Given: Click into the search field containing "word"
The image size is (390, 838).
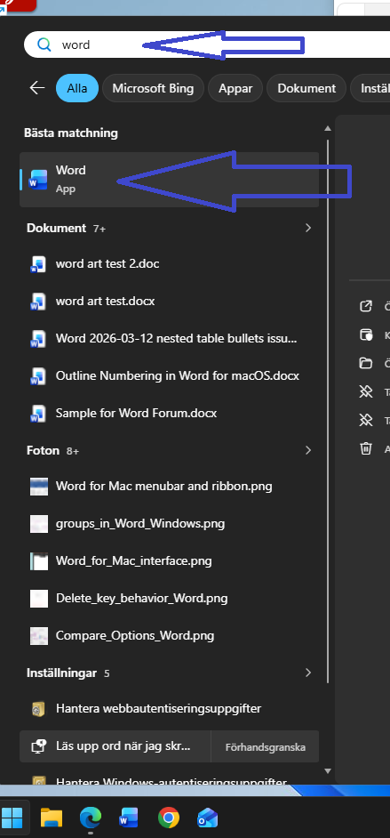Looking at the screenshot, I should 207,44.
